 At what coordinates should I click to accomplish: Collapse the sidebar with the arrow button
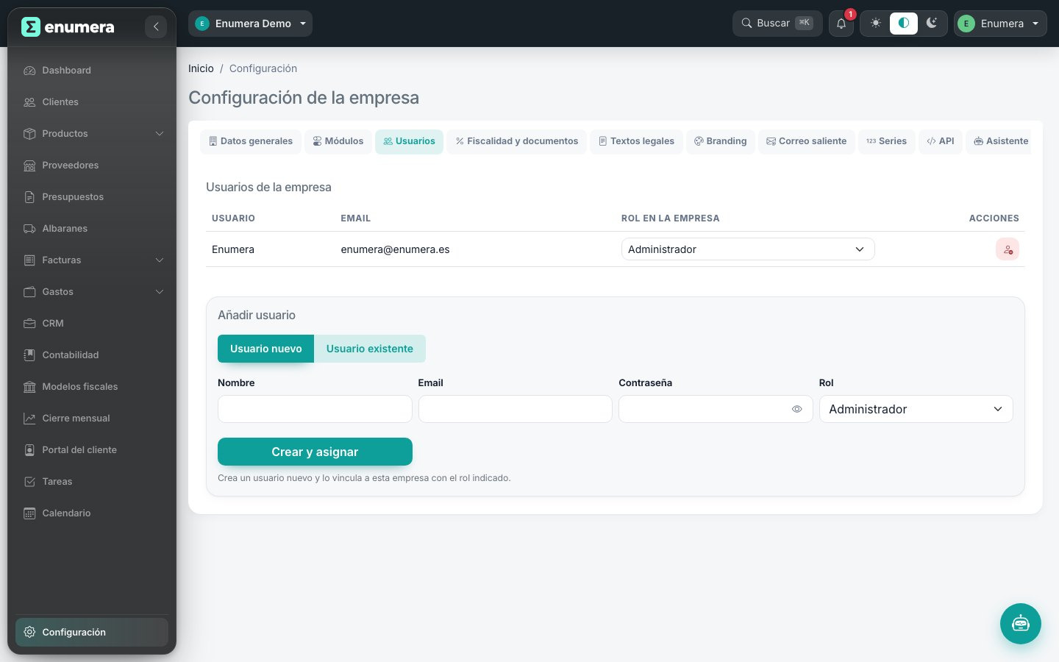pos(155,27)
